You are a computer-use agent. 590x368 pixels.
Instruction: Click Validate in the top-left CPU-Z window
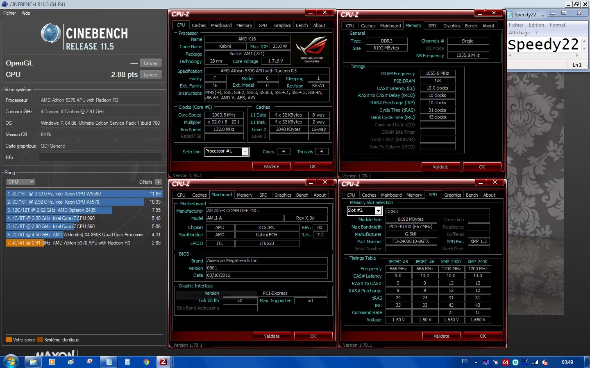coord(271,166)
